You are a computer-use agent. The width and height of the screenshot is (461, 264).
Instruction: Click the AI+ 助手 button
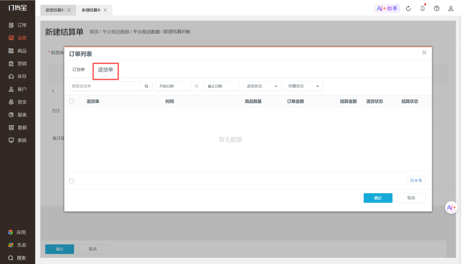point(387,8)
